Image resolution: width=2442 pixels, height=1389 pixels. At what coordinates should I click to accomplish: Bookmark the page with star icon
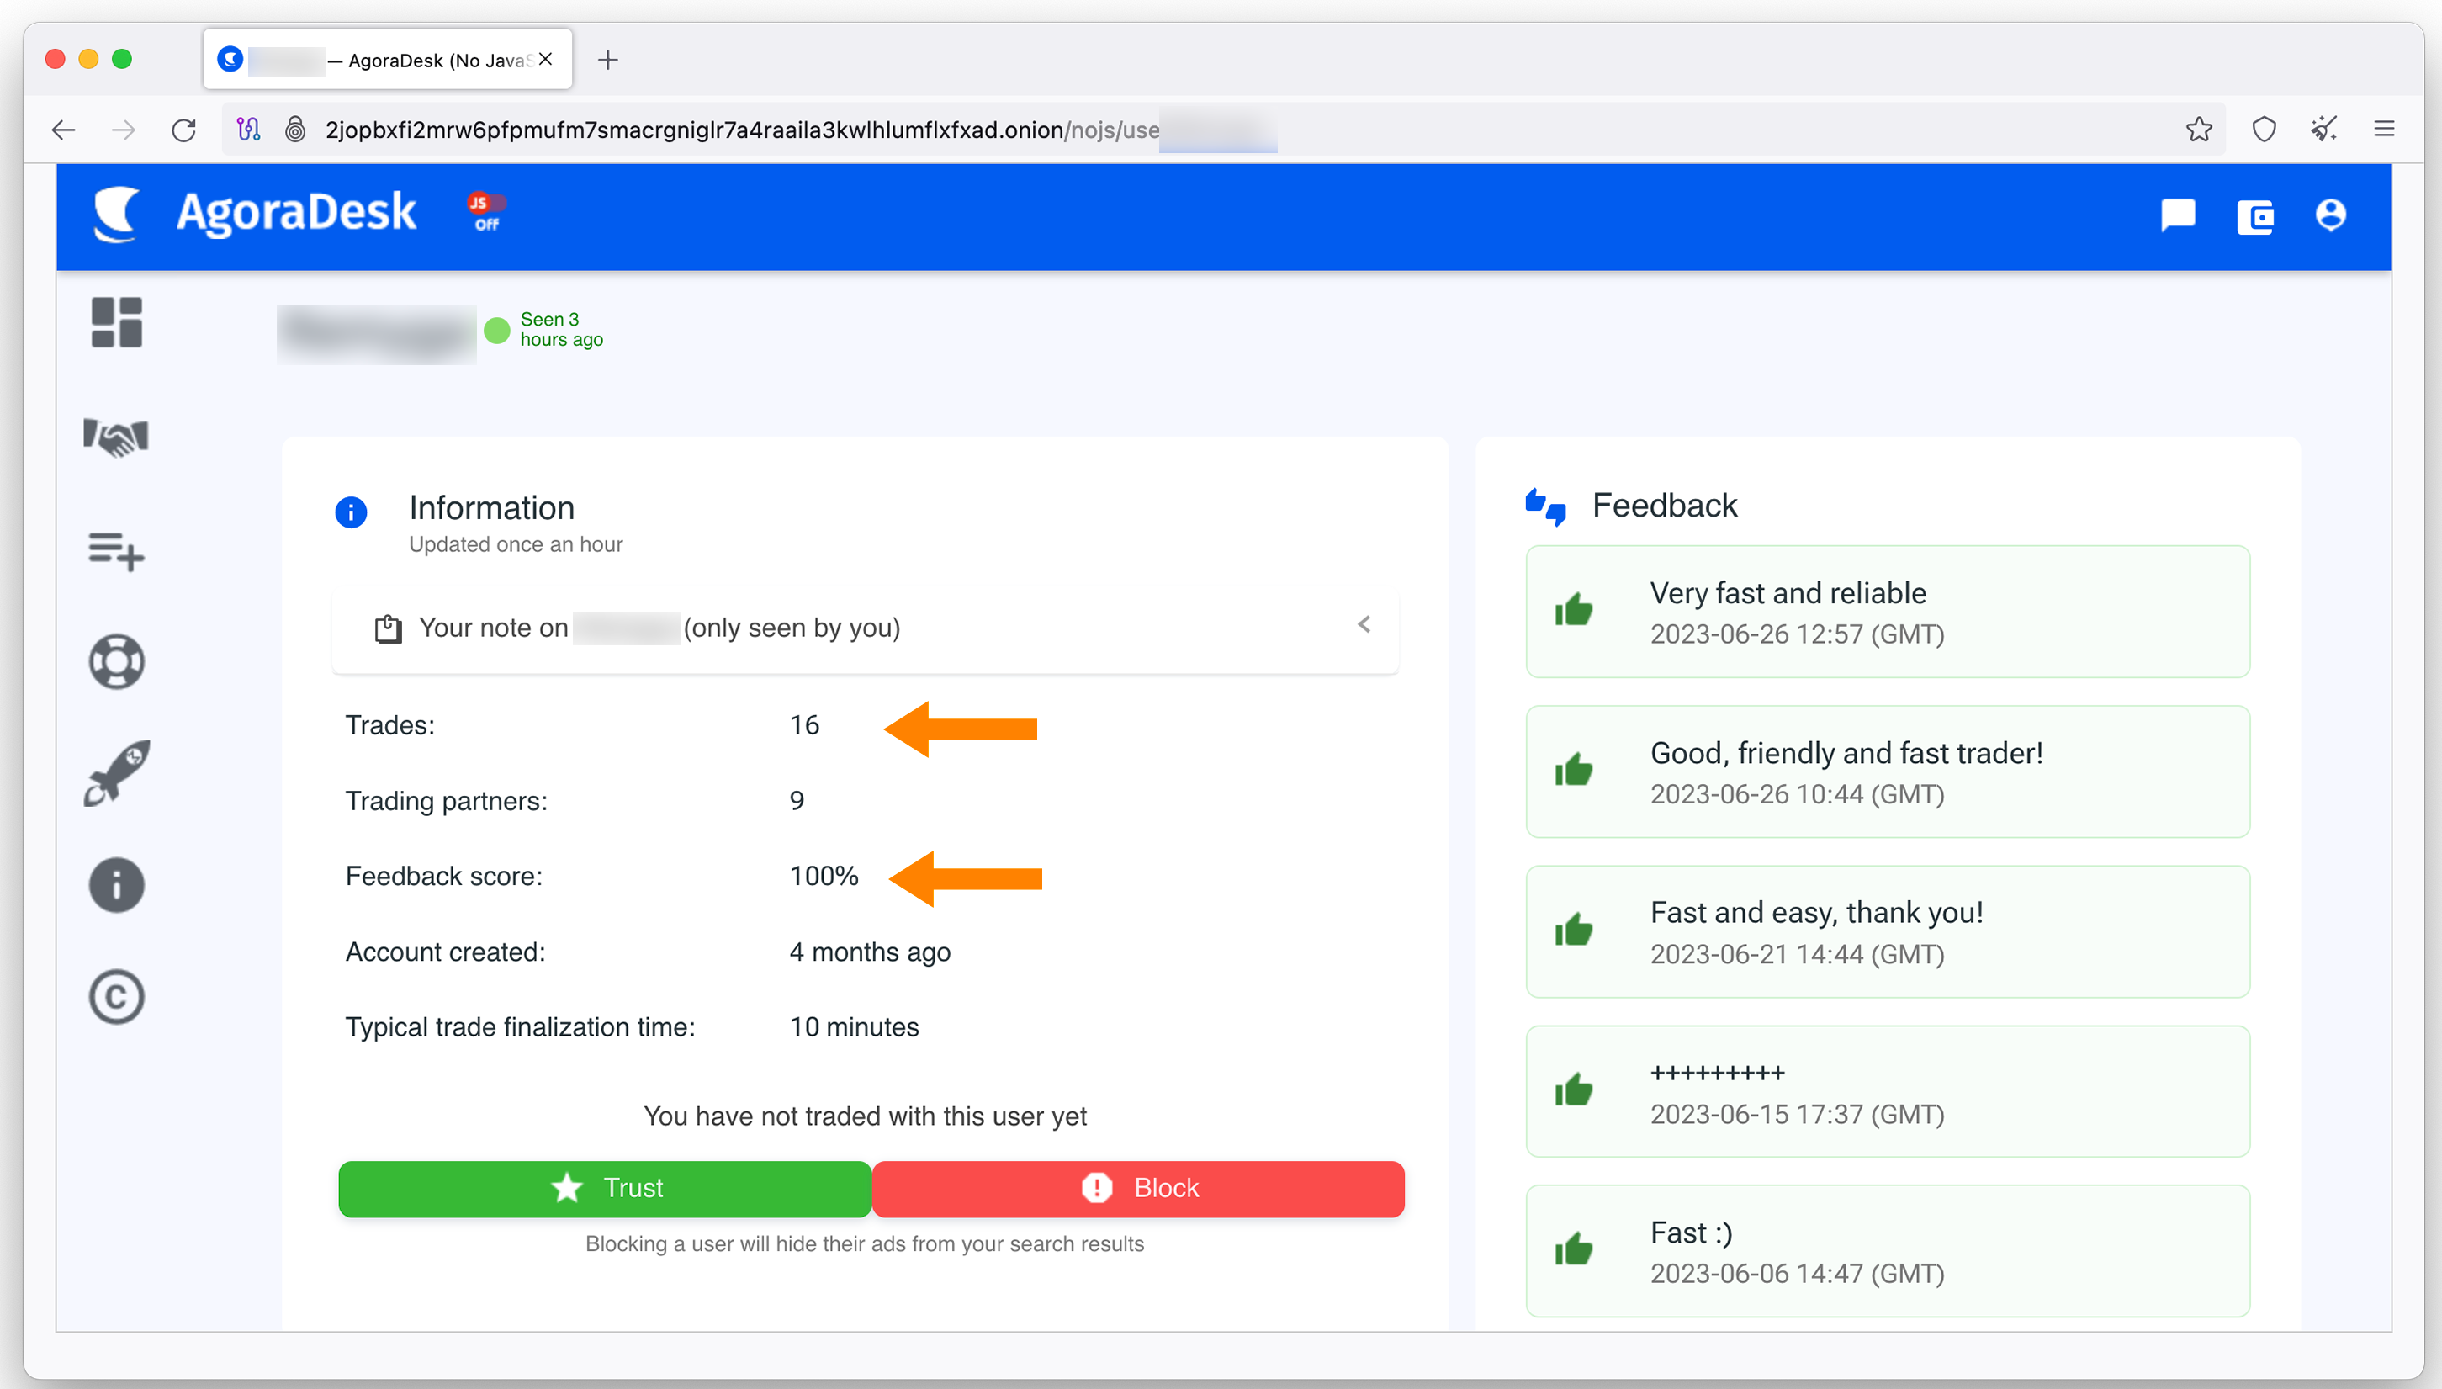(2199, 129)
